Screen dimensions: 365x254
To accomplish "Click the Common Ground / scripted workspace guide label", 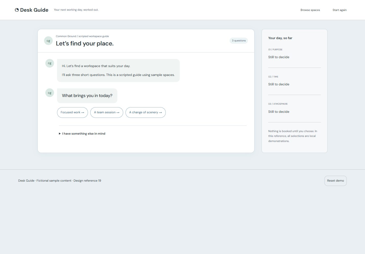I will (82, 36).
